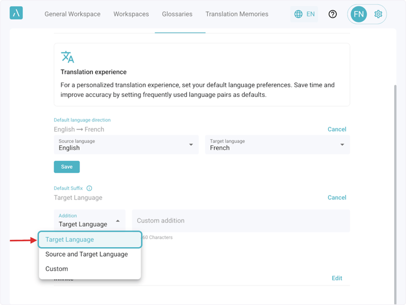Image resolution: width=406 pixels, height=305 pixels.
Task: Save the default language direction
Action: coord(67,167)
